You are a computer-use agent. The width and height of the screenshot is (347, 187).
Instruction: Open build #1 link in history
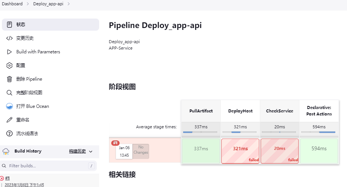(x=8, y=178)
